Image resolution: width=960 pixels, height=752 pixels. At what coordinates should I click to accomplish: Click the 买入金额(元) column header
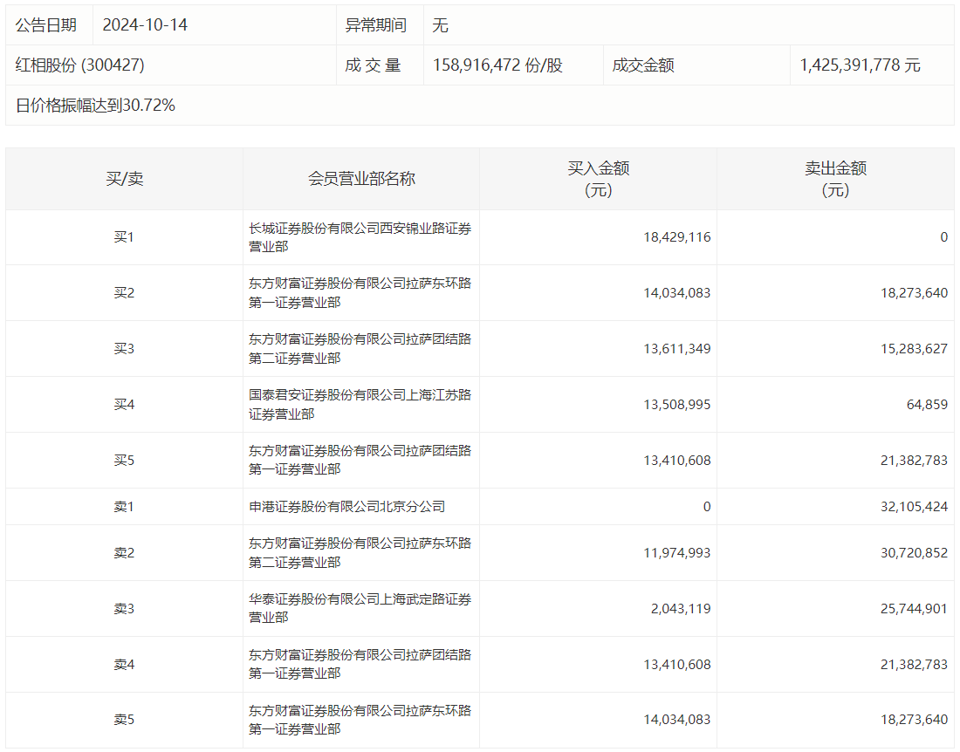(x=598, y=179)
